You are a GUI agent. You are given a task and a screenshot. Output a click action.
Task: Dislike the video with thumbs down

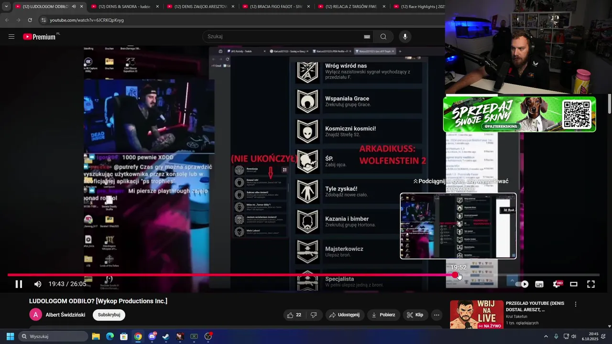click(x=314, y=315)
